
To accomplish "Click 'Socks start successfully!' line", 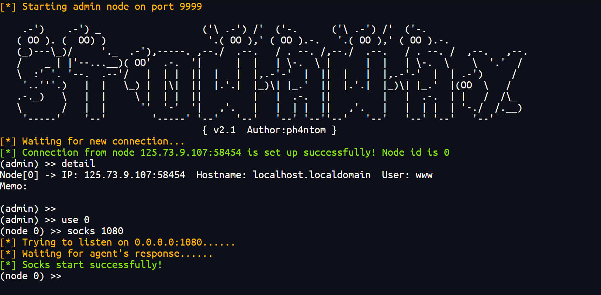I will 81,265.
